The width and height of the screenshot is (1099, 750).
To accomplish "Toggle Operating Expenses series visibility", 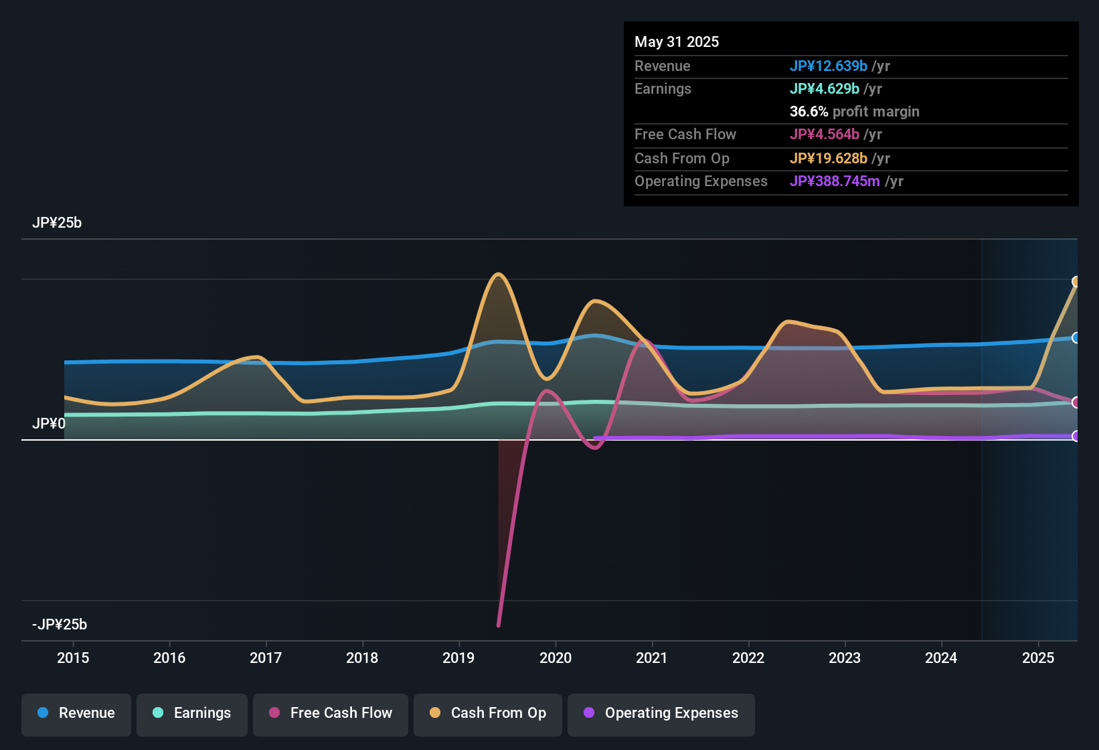I will pyautogui.click(x=661, y=715).
